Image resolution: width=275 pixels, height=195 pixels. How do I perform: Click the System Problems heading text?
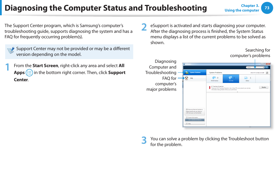[216, 73]
